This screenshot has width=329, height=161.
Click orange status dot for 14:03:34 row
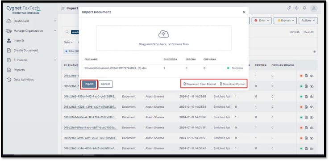pos(301,107)
